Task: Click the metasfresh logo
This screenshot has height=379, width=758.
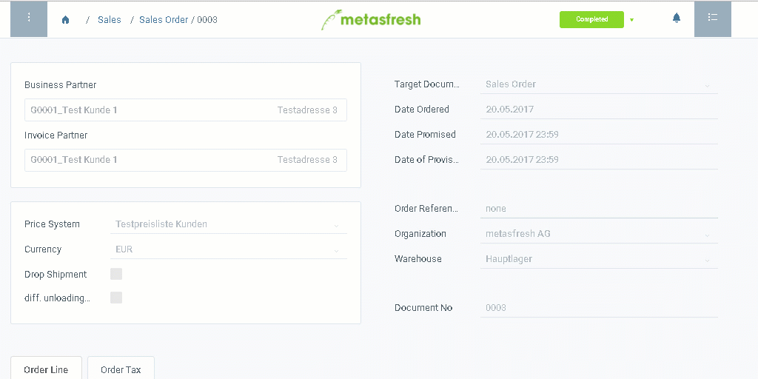Action: click(371, 19)
